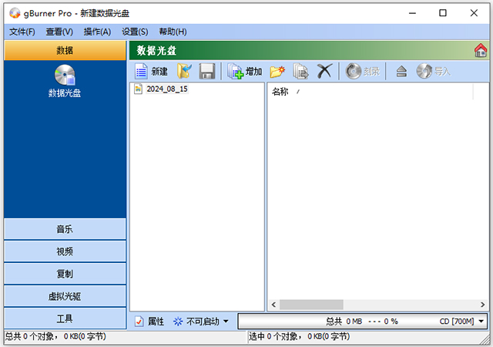Switch to the 音乐 sidebar section
The image size is (493, 347).
coord(65,229)
